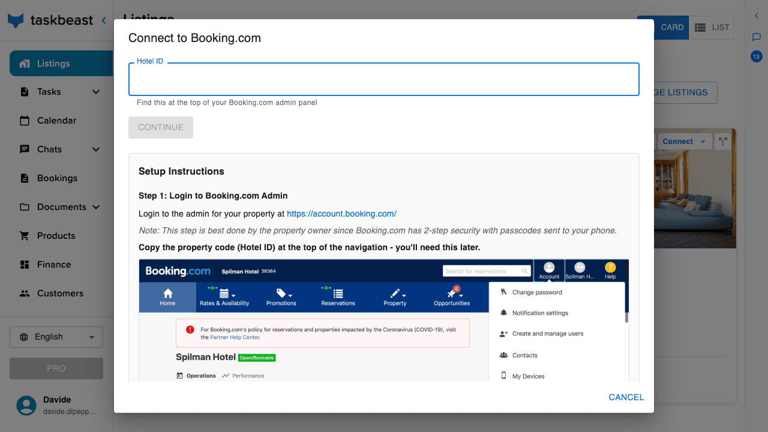Viewport: 768px width, 432px height.
Task: Go to Finance in the sidebar
Action: point(53,265)
